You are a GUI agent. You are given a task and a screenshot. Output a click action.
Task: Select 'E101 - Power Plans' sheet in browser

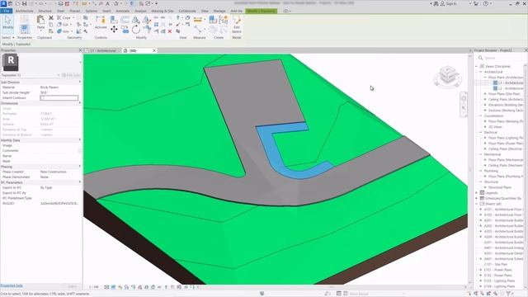click(x=498, y=270)
